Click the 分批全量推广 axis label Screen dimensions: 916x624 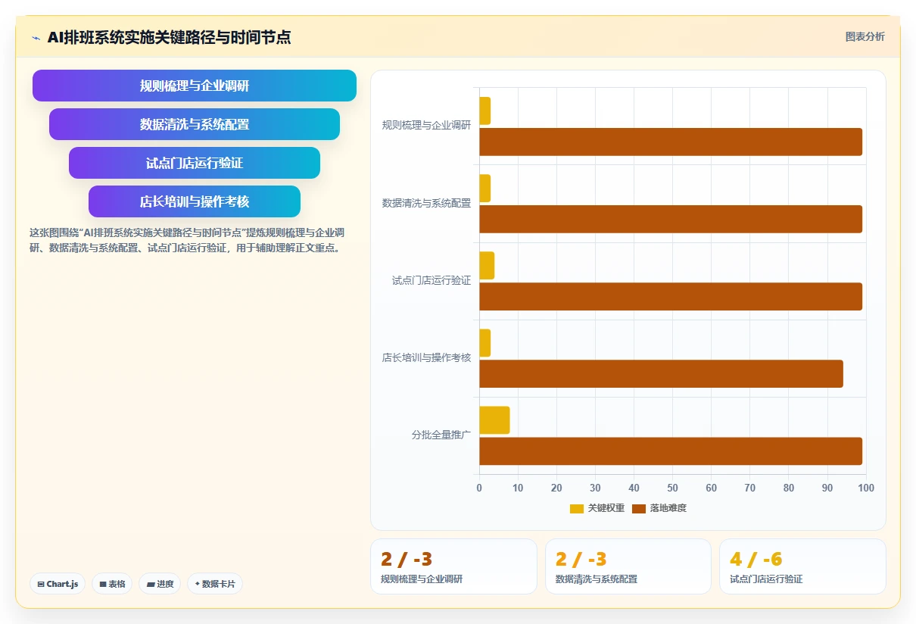441,435
